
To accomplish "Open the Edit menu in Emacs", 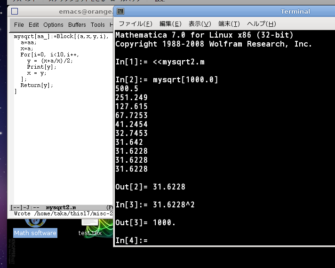I will pyautogui.click(x=34, y=25).
